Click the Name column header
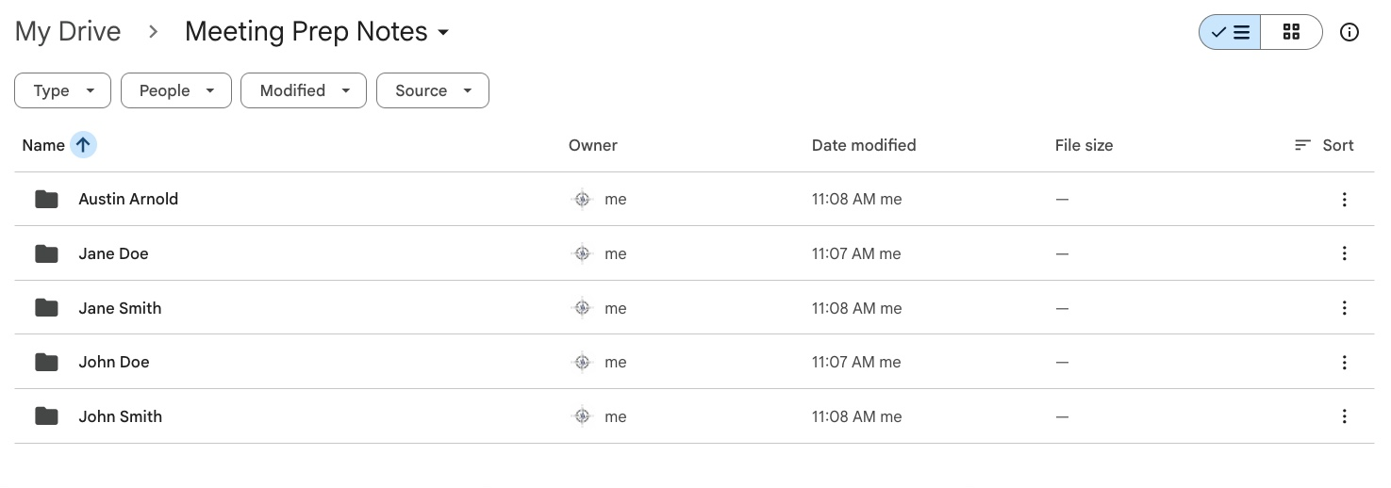The width and height of the screenshot is (1391, 488). click(43, 145)
